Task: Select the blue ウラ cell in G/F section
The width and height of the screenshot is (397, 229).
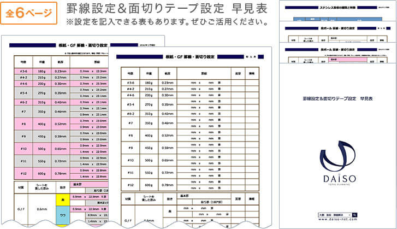Action: [x=63, y=215]
